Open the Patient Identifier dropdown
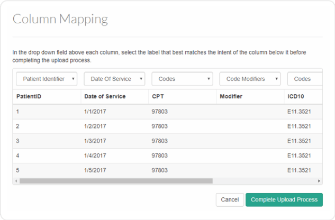 pyautogui.click(x=47, y=79)
